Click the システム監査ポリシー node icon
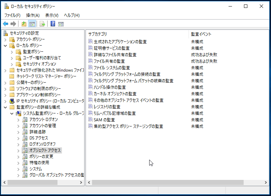The height and width of the screenshot is (196, 271). (18, 113)
